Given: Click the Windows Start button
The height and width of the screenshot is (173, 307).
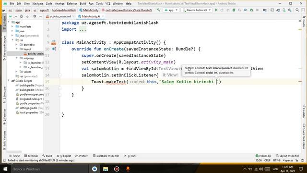Looking at the screenshot, I should coord(5,169).
